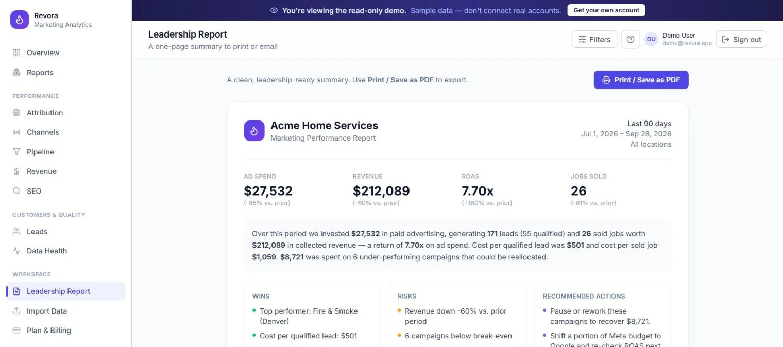Click Get your own account button

(606, 10)
